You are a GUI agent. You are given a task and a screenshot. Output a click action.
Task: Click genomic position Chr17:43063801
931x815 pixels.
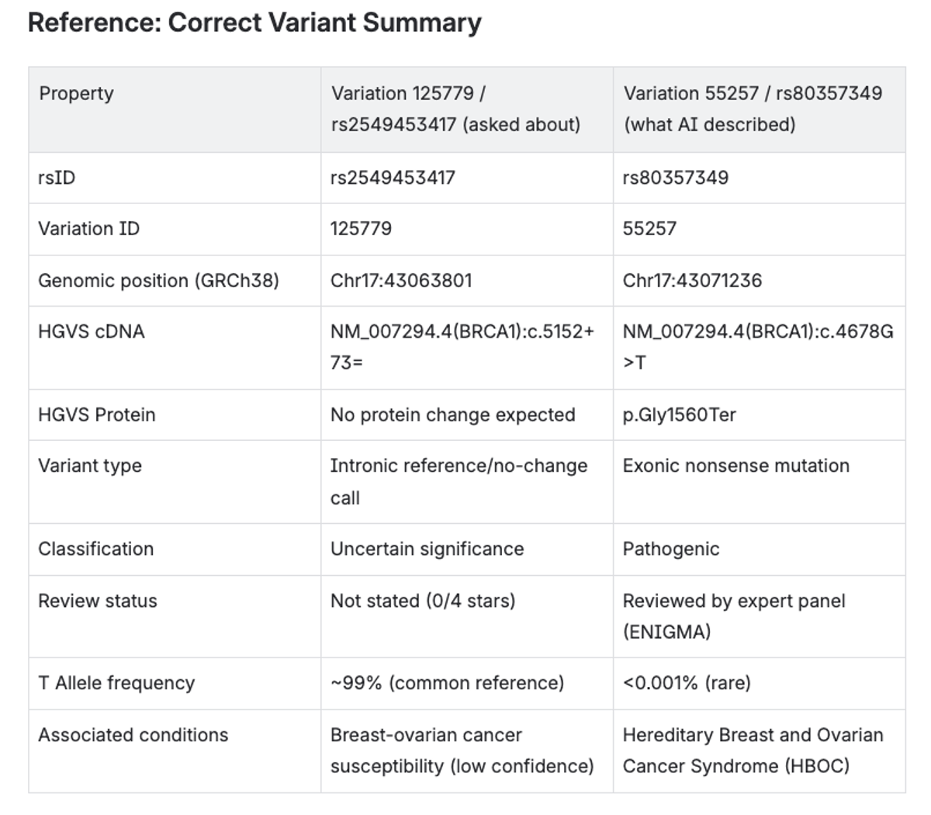pos(401,280)
